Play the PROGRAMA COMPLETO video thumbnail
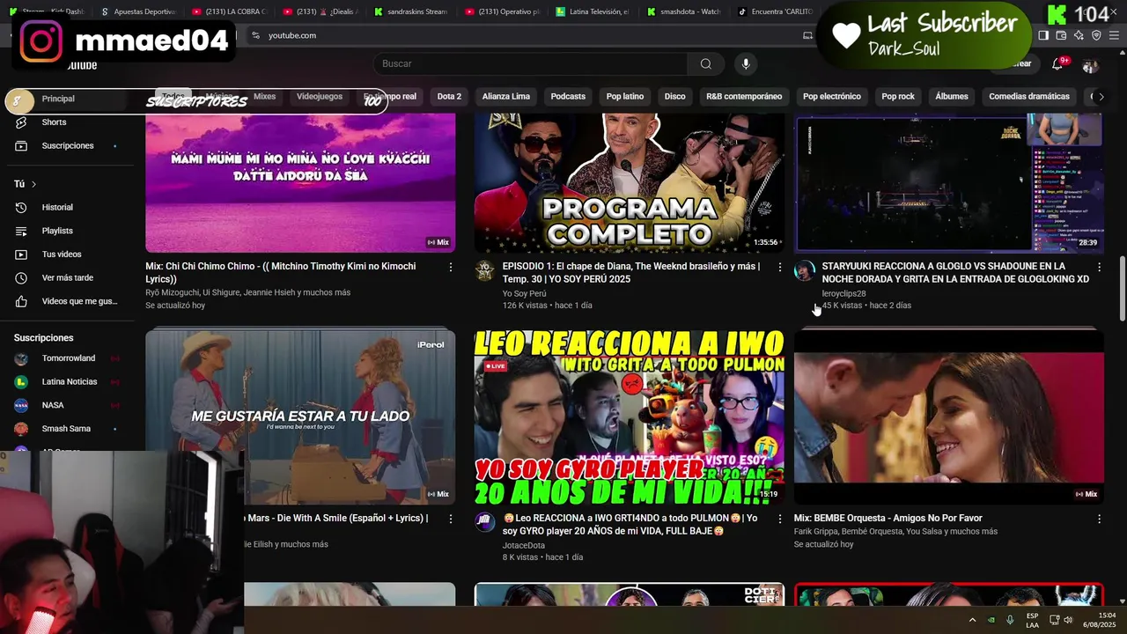 [629, 182]
